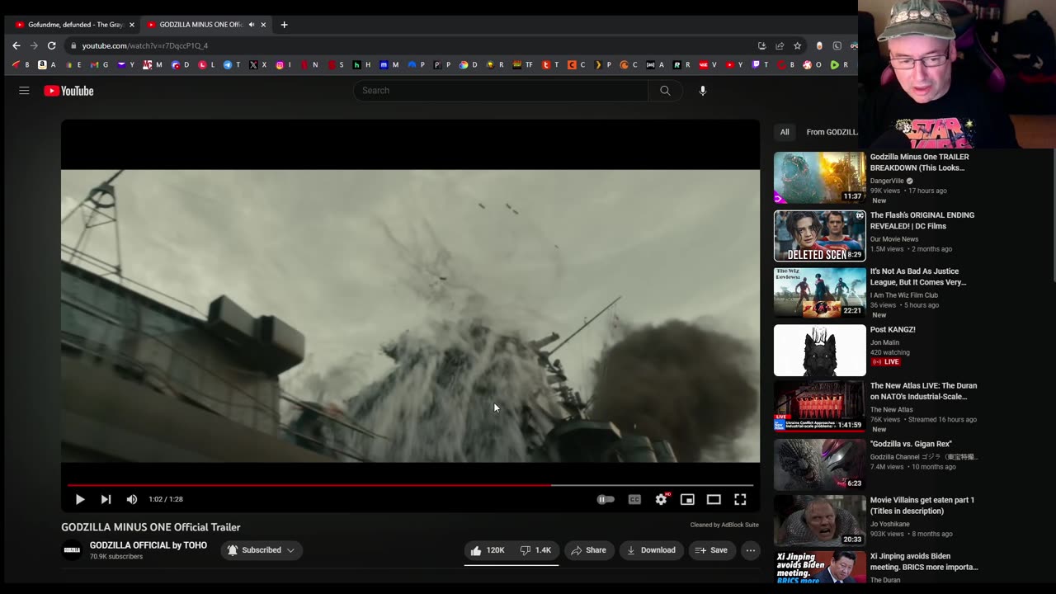
Task: Go to the YouTube home logo
Action: [x=68, y=91]
